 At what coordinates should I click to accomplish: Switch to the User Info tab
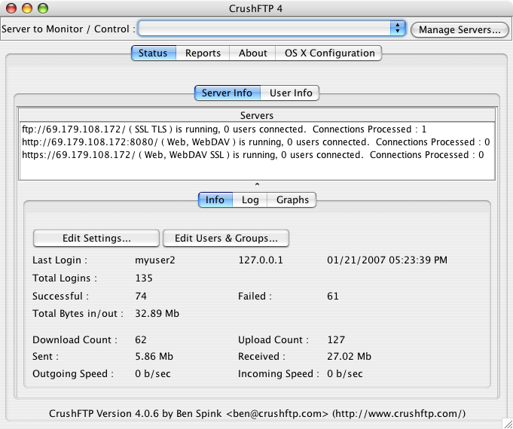point(291,93)
